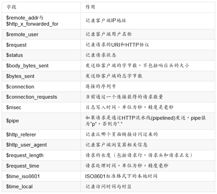Viewport: 217px width, 194px height.
Task: Select the $http_user_agent cell
Action: tap(27, 145)
